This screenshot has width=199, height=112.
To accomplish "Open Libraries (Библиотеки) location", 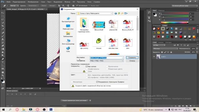I will [x=68, y=35].
